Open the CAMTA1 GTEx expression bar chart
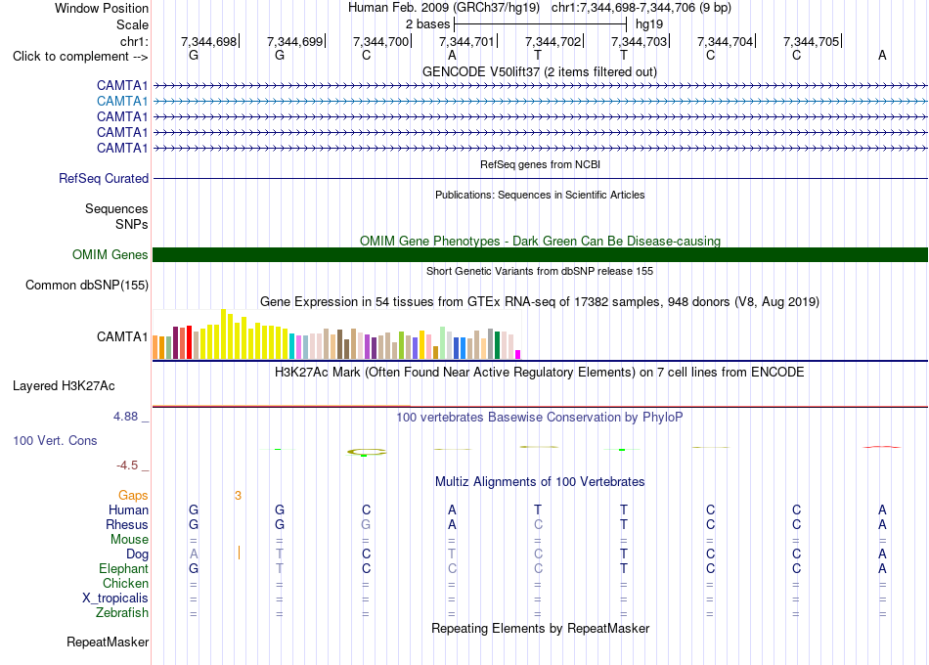This screenshot has height=665, width=929. click(336, 334)
